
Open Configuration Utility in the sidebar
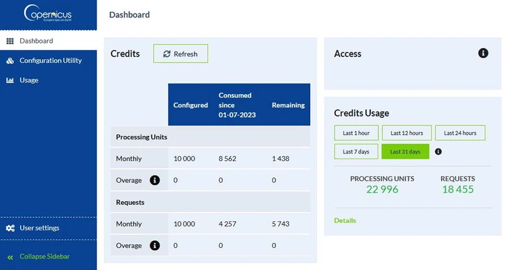[x=51, y=61]
